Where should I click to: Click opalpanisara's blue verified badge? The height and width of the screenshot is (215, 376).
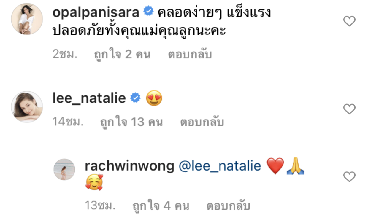tap(148, 12)
